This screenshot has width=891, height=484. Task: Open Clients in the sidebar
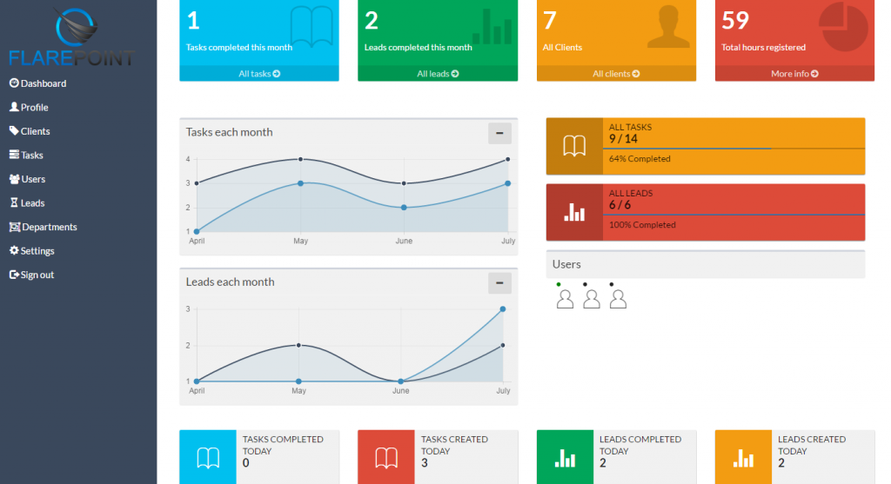point(35,131)
